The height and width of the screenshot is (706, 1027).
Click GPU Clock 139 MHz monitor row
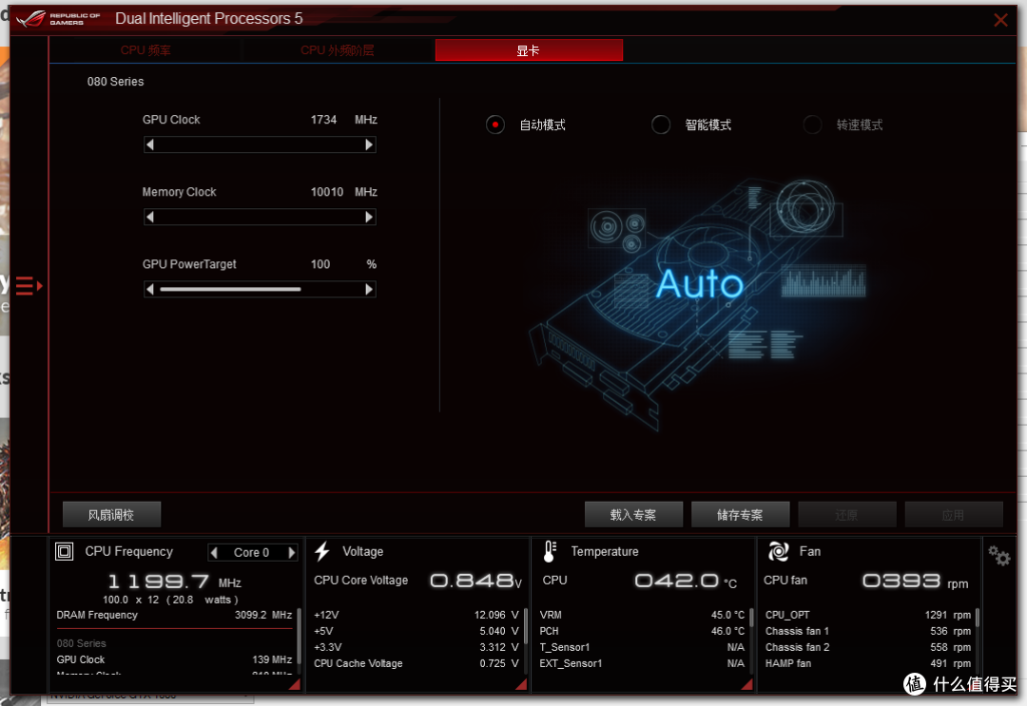(x=174, y=659)
